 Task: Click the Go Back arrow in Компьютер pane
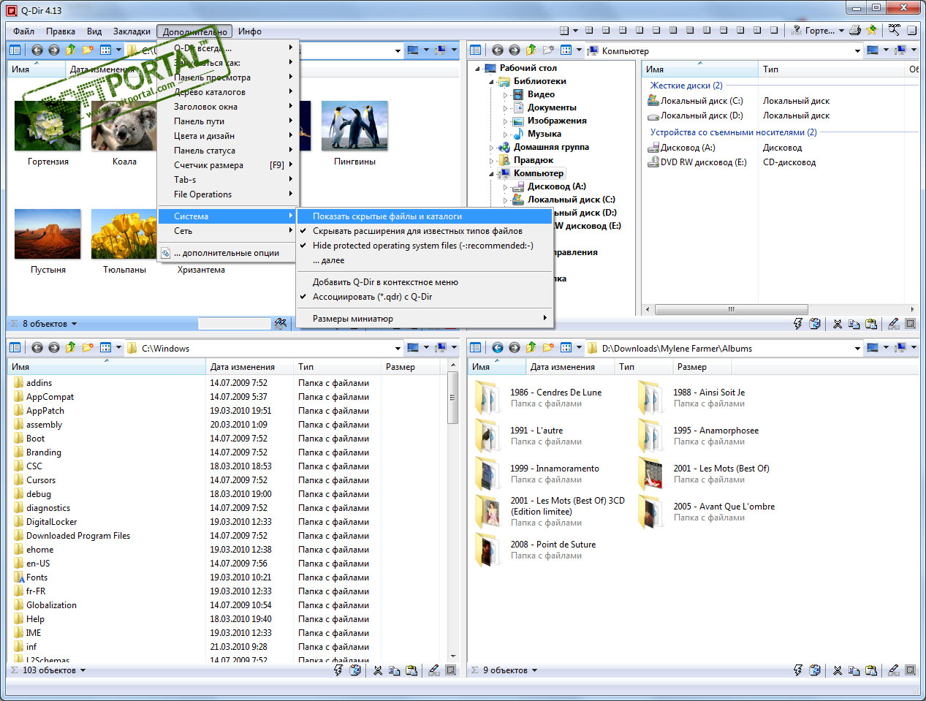tap(497, 50)
